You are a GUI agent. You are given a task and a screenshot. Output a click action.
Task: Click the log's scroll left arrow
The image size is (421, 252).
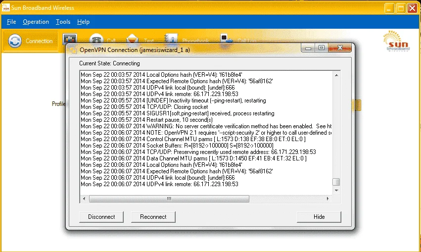click(x=84, y=199)
